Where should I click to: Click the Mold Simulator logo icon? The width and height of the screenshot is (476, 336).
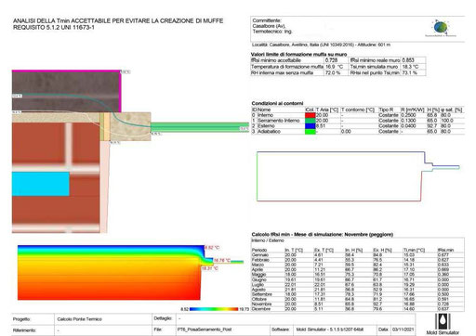(443, 321)
